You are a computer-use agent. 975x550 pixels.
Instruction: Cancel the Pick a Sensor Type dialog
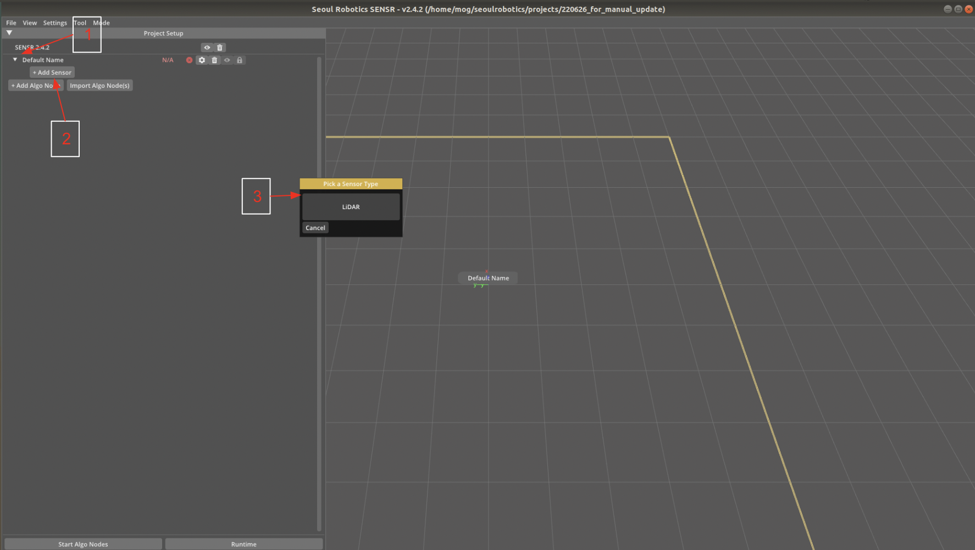pos(315,227)
